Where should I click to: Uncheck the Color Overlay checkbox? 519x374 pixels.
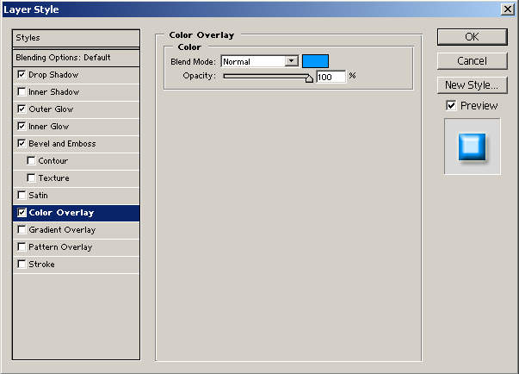click(x=22, y=212)
